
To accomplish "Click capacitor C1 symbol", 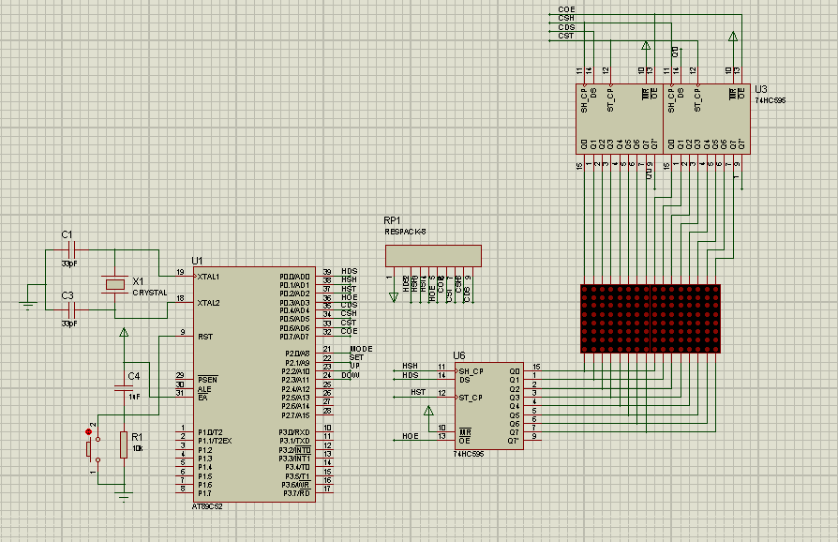I will (x=70, y=250).
